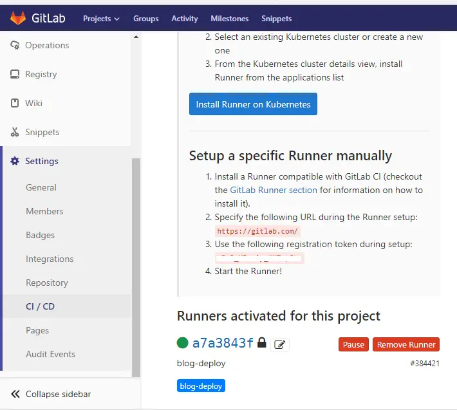The width and height of the screenshot is (457, 410).
Task: Open Milestones in the top navigation
Action: click(229, 19)
